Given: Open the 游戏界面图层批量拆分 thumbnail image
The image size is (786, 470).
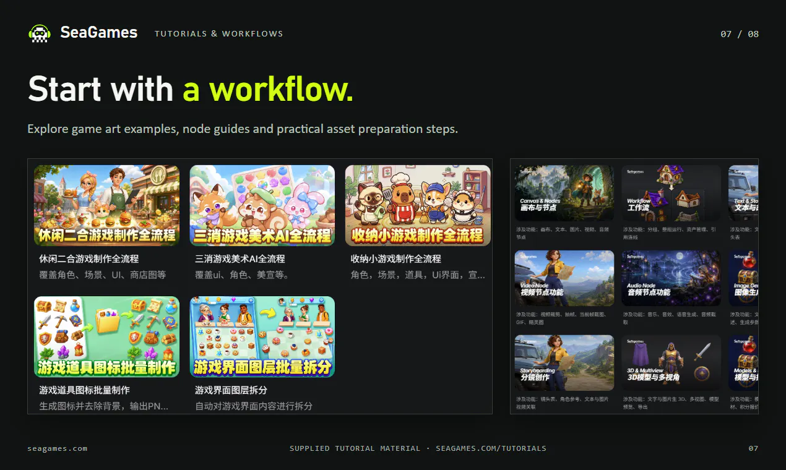Looking at the screenshot, I should pyautogui.click(x=262, y=337).
